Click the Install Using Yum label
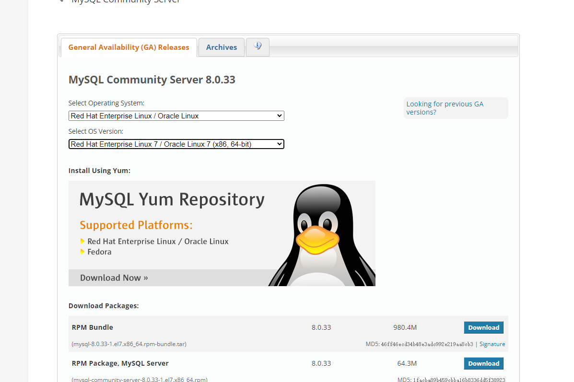This screenshot has height=382, width=574. (99, 171)
